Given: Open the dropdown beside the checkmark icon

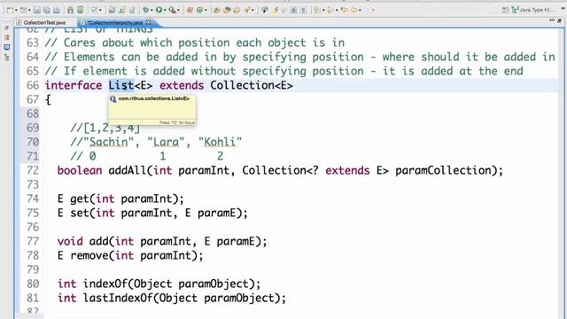Looking at the screenshot, I should pos(100,10).
